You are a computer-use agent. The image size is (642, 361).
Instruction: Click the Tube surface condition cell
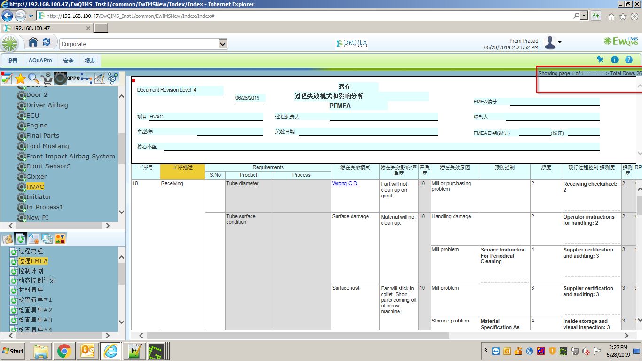click(x=248, y=271)
